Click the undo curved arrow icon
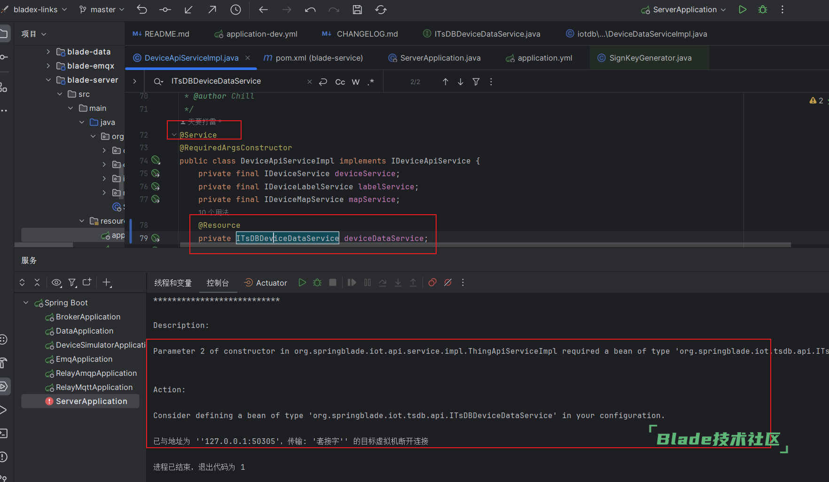Viewport: 829px width, 482px height. click(x=310, y=9)
